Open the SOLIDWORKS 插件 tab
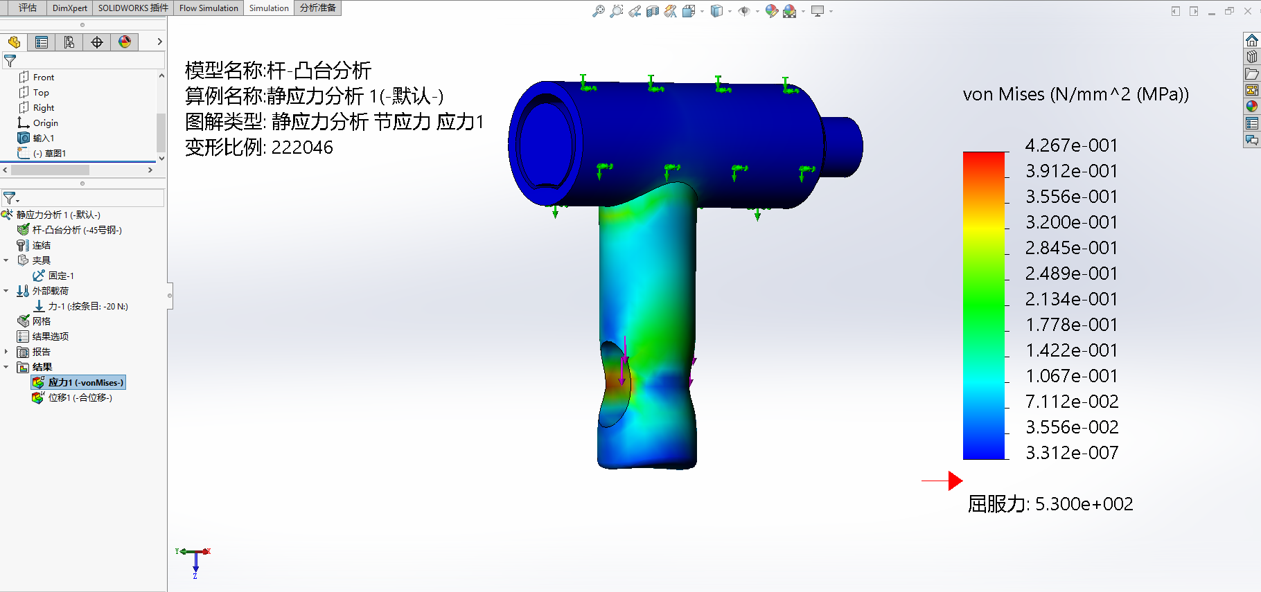The image size is (1261, 592). 133,8
